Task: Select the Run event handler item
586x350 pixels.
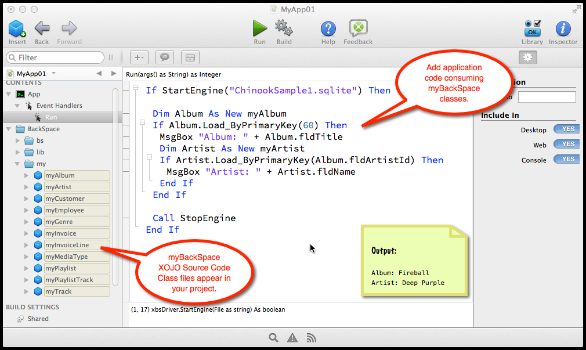Action: 51,117
